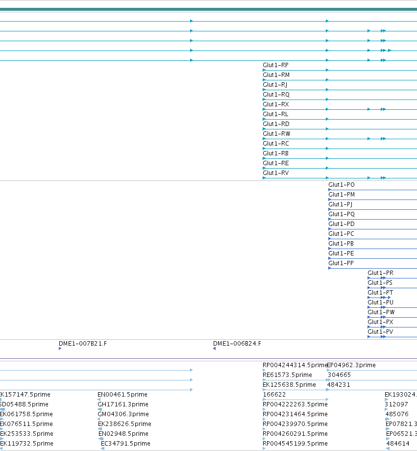Pick the Glut1-PX protein feature
The width and height of the screenshot is (417, 451).
click(380, 322)
